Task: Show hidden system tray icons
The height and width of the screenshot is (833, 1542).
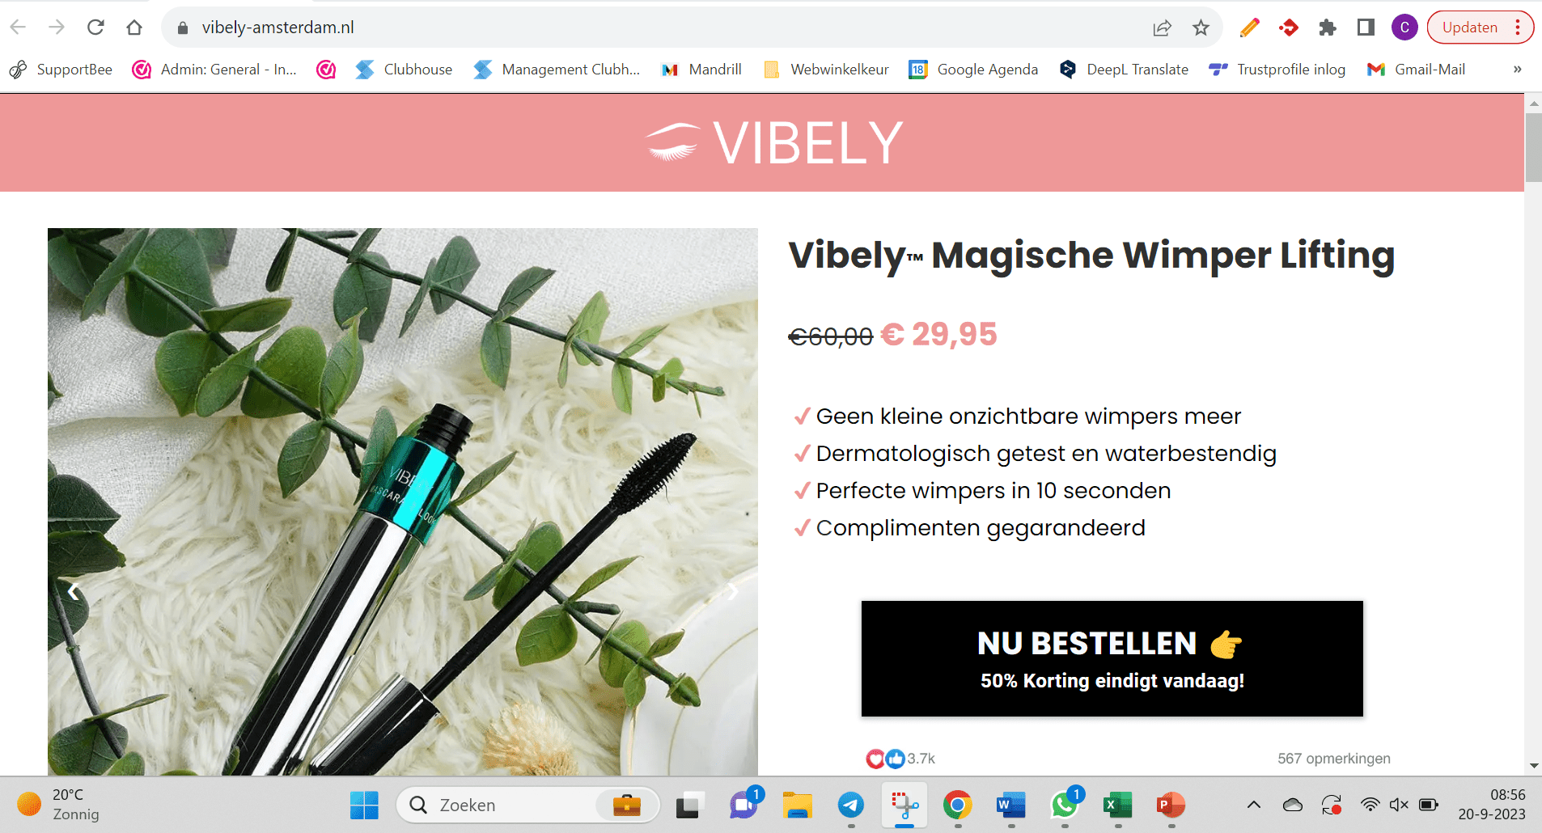Action: (1253, 805)
